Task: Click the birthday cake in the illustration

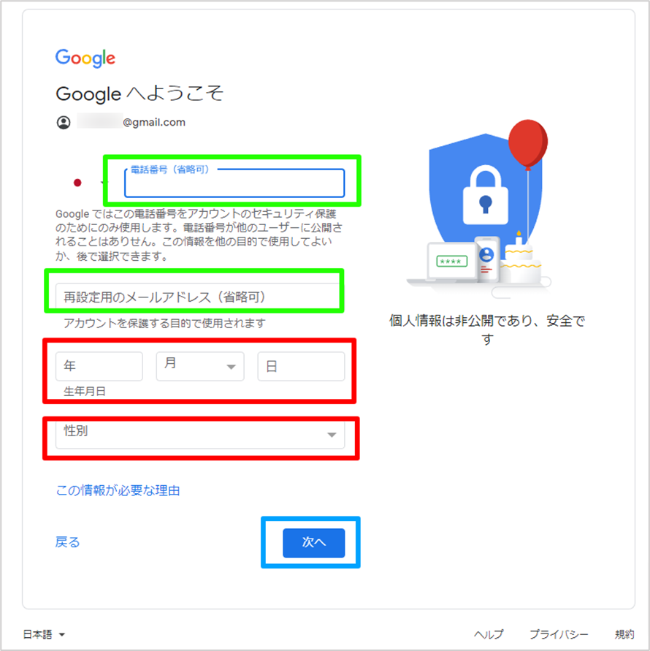Action: click(x=521, y=259)
